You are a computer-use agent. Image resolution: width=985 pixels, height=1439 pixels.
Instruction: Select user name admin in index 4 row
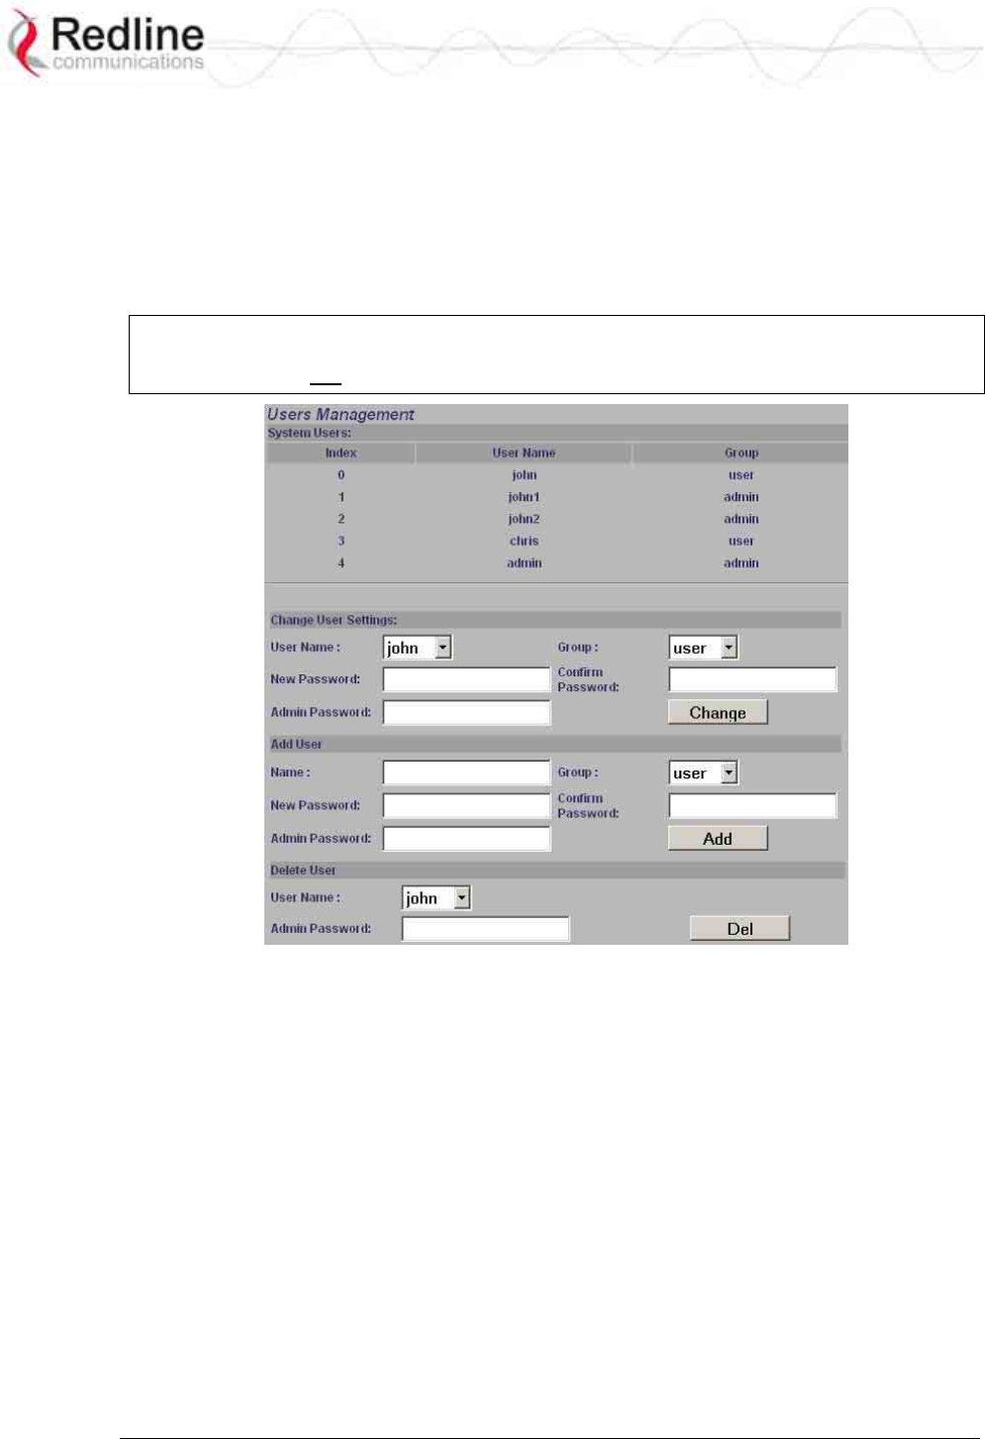(x=524, y=563)
